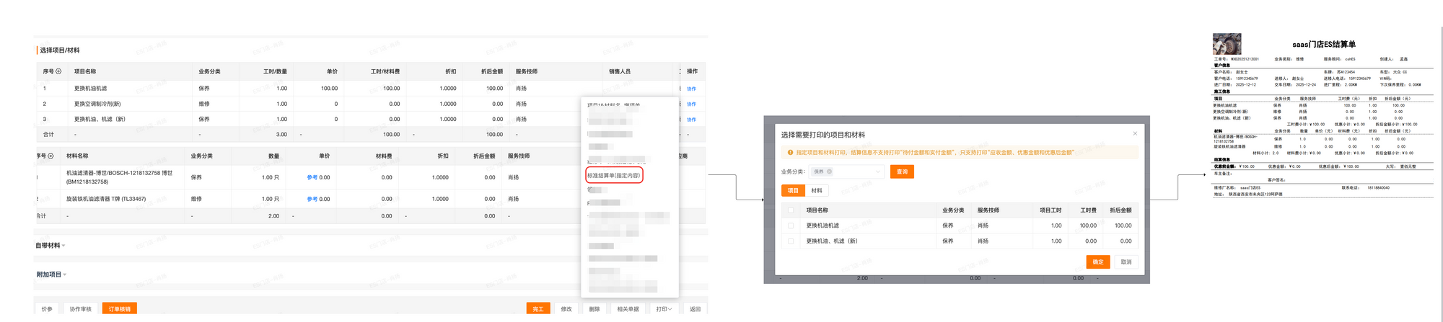Screen dimensions: 1443x322
Task: Expand the 自带材料 section
Action: (51, 246)
